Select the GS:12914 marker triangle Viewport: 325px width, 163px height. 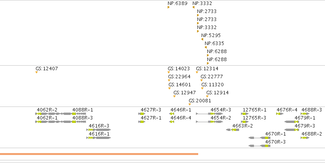(207, 96)
